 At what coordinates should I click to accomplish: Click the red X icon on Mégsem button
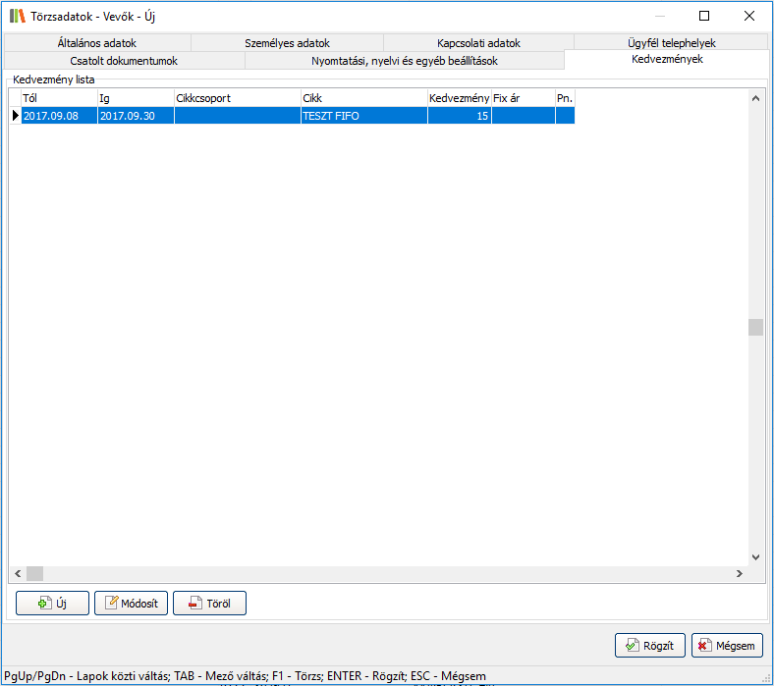(x=703, y=646)
